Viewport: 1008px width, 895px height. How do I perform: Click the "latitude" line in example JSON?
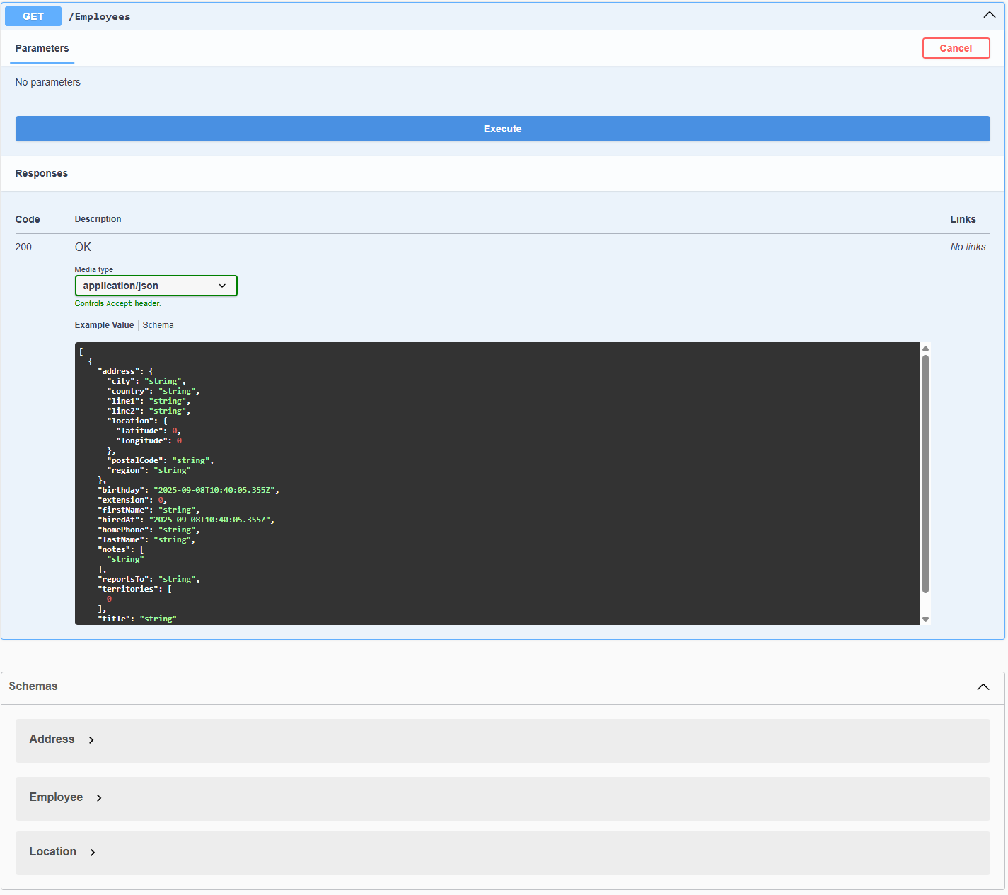pyautogui.click(x=149, y=431)
